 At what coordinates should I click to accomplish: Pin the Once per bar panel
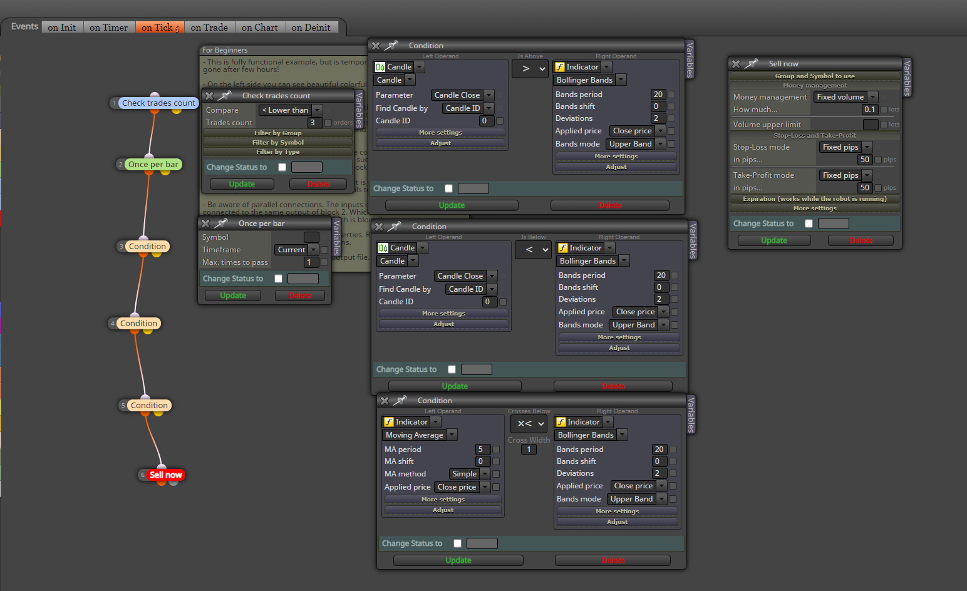click(220, 224)
